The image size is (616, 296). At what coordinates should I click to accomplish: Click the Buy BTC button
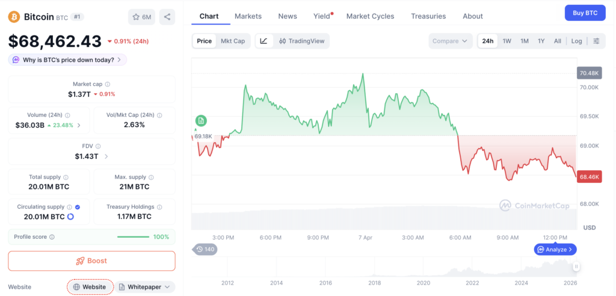point(585,13)
